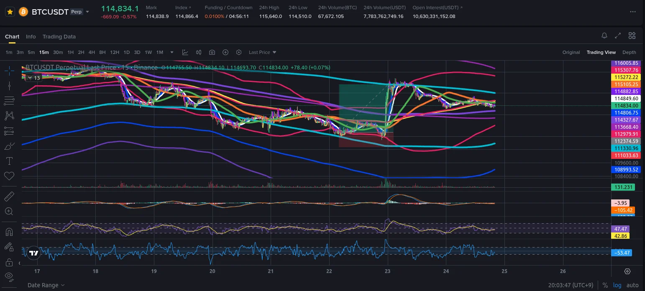Select the 1M monthly timeframe
The height and width of the screenshot is (291, 645).
(159, 52)
